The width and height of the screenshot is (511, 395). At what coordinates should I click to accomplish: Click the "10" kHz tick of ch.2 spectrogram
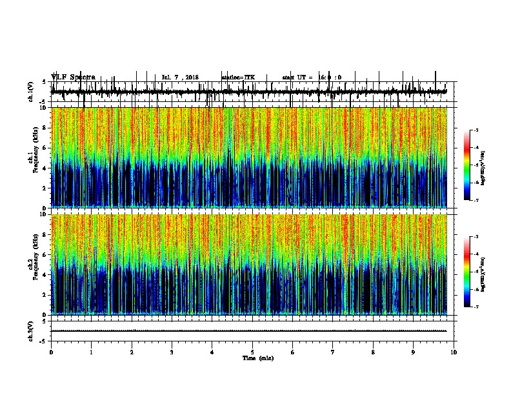[x=43, y=214]
